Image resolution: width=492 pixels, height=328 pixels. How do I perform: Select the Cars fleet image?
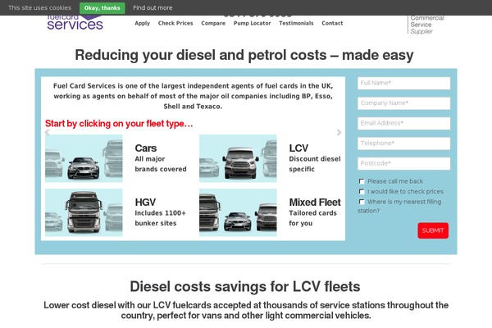84,158
